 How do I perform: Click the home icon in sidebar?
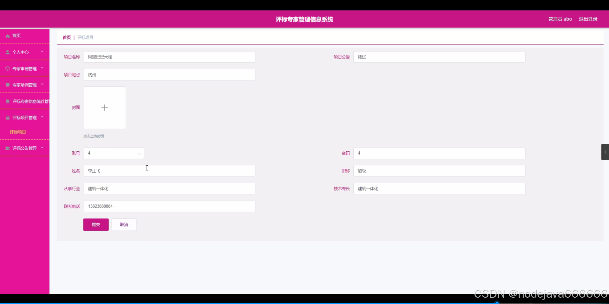(8, 36)
